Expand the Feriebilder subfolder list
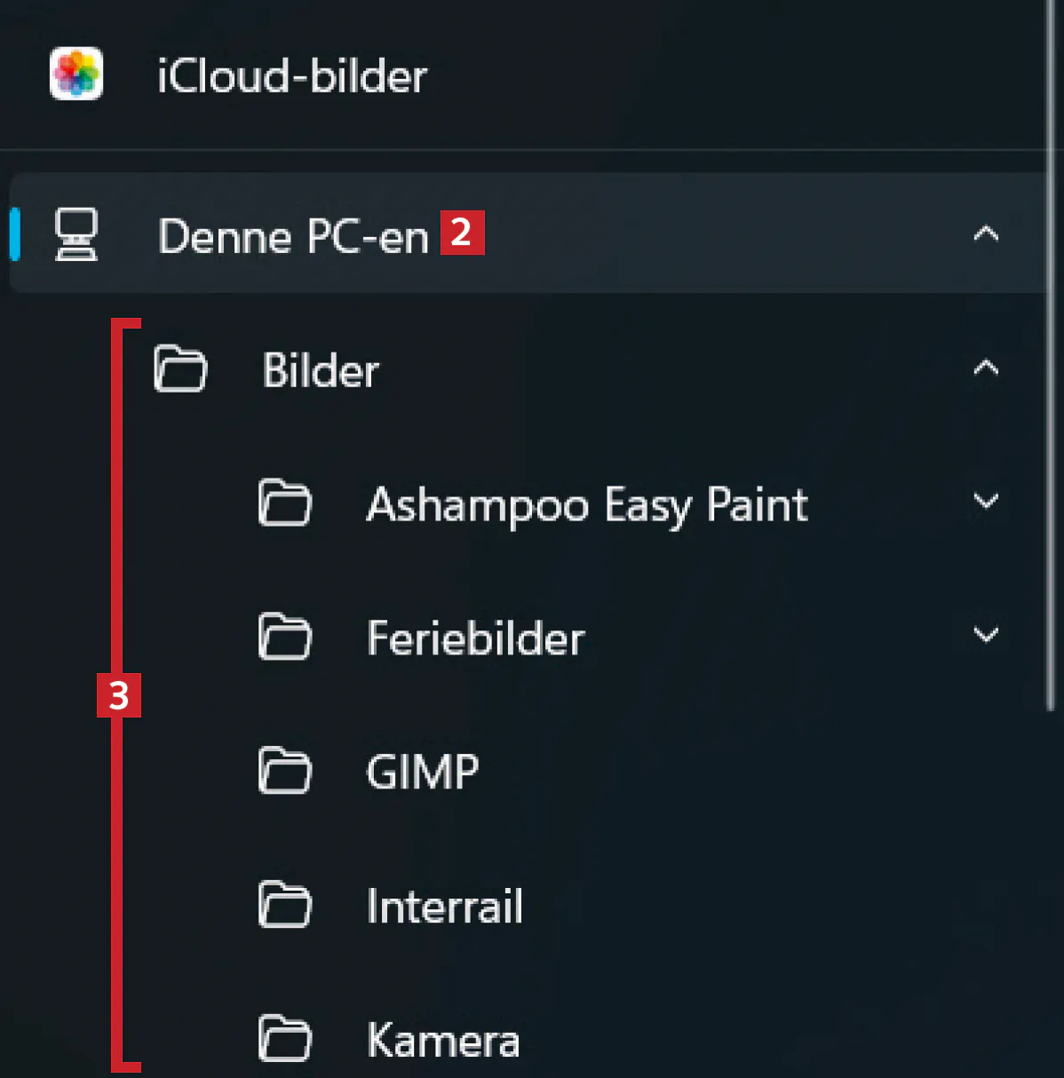Image resolution: width=1064 pixels, height=1078 pixels. click(x=986, y=635)
